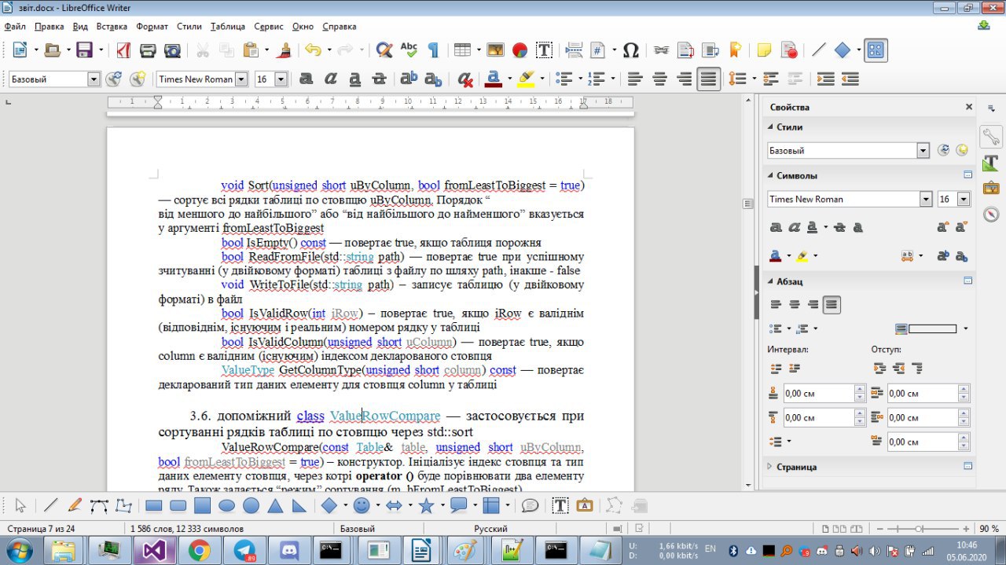The height and width of the screenshot is (565, 1006).
Task: Open the Navigator compass sidebar icon
Action: point(991,213)
